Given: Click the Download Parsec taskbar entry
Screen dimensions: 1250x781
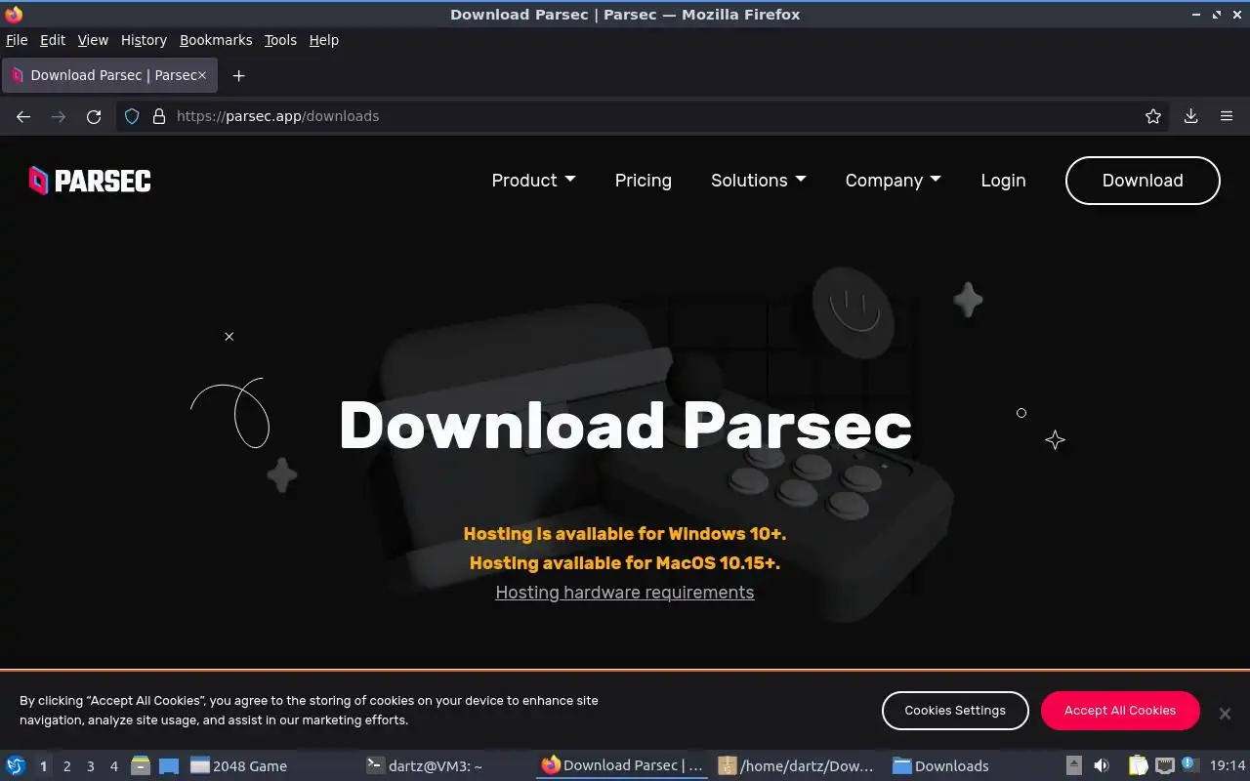Looking at the screenshot, I should (x=622, y=766).
